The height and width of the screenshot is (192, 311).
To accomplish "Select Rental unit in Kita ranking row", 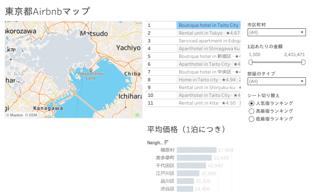I will [x=209, y=103].
